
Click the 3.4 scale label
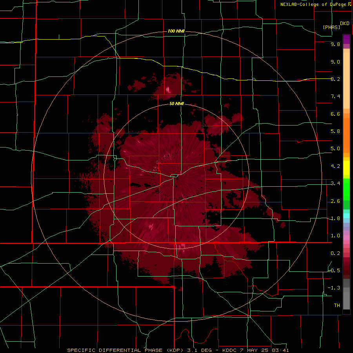[x=335, y=184]
